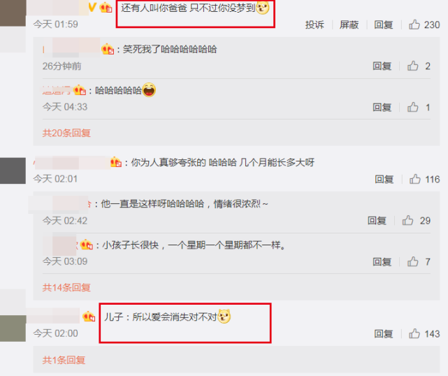
Task: Reply to the comment posted at 02:42
Action: (377, 221)
